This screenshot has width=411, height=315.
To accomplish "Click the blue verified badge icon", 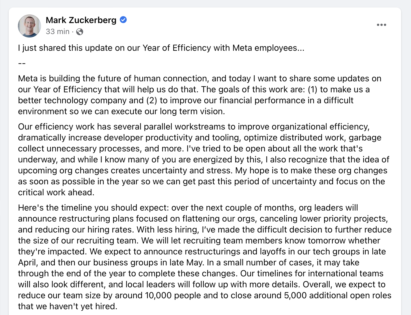I will [x=123, y=20].
